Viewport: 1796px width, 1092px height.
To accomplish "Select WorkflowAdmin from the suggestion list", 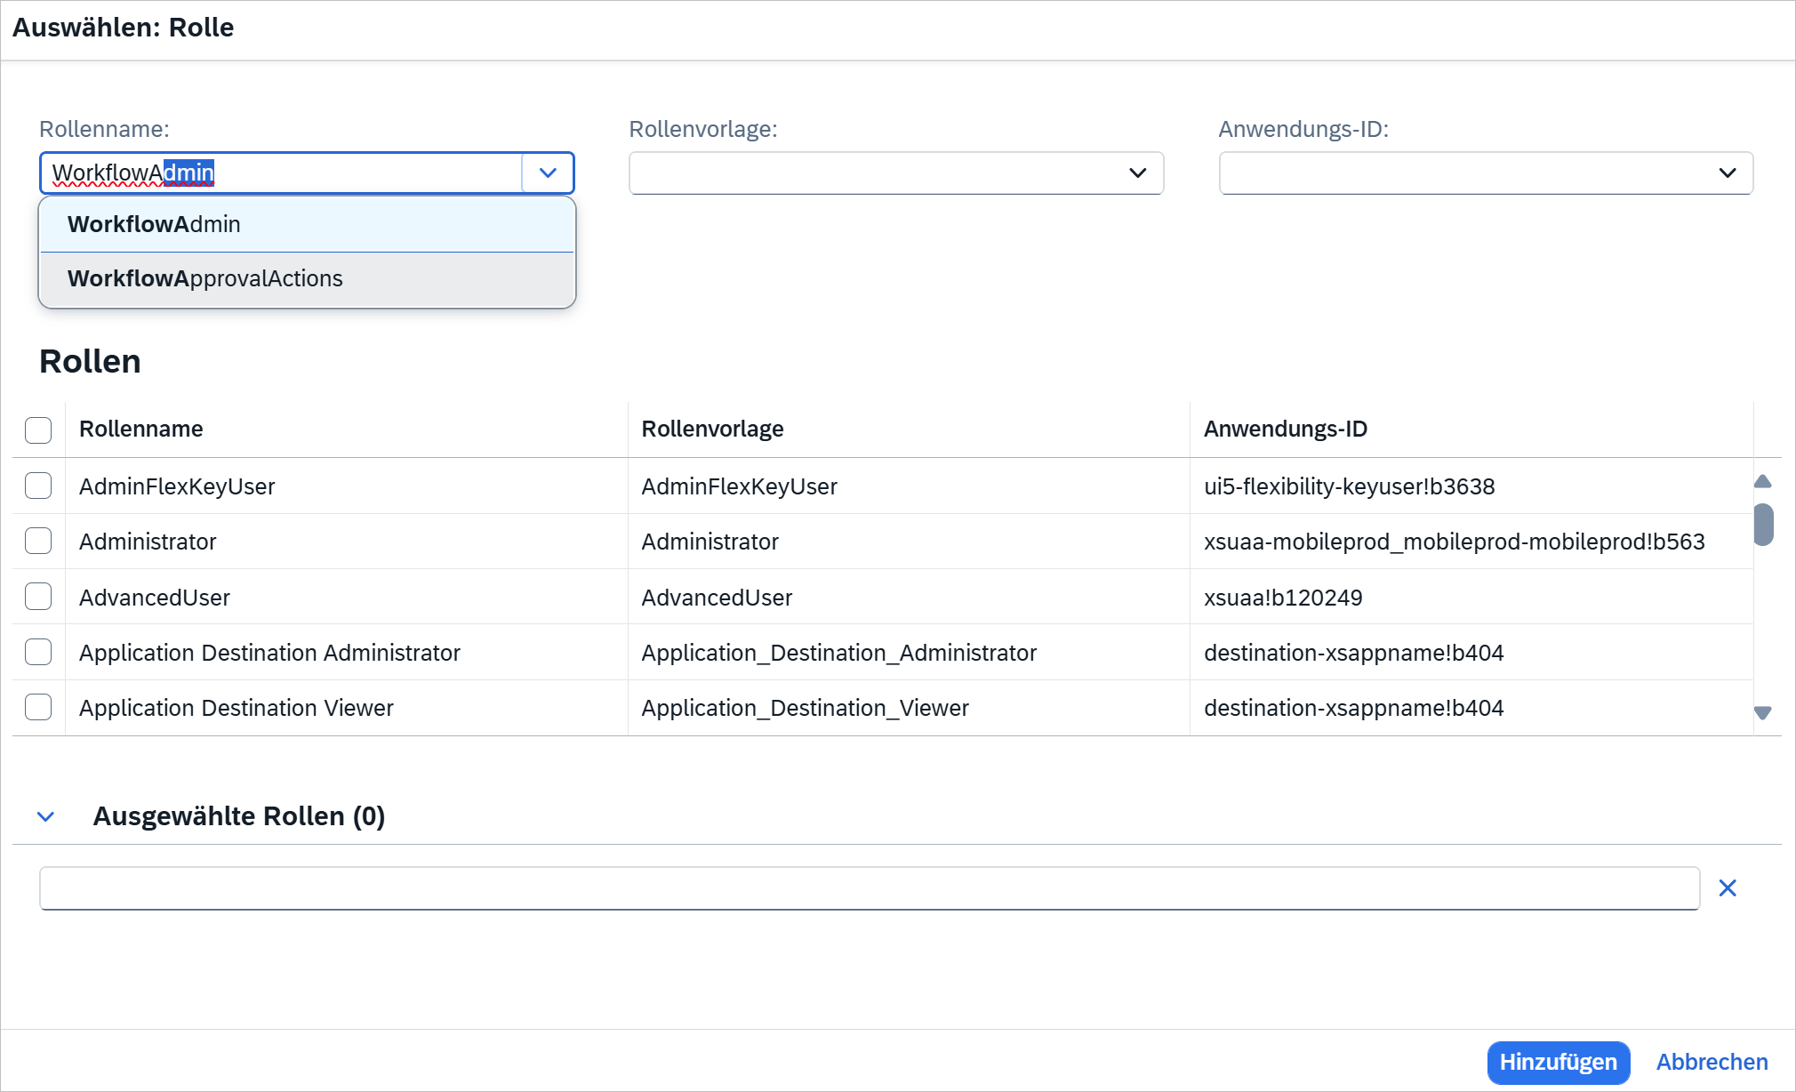I will coord(307,224).
